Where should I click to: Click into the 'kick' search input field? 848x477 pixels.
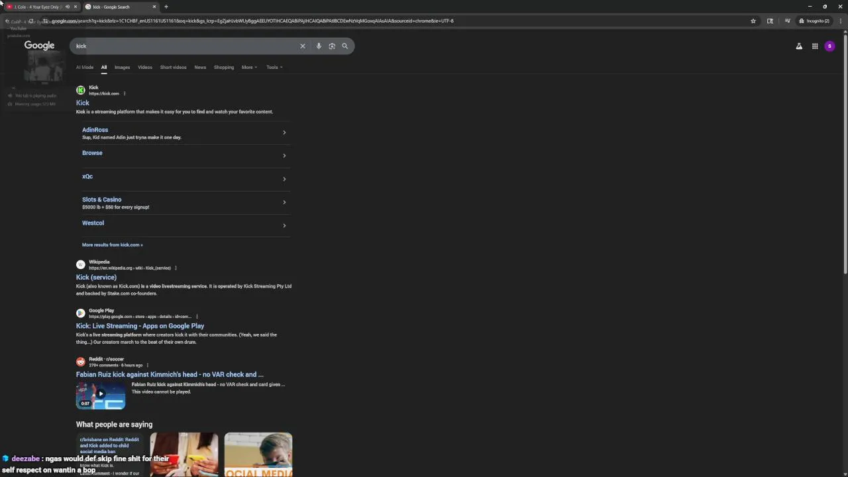pos(185,46)
